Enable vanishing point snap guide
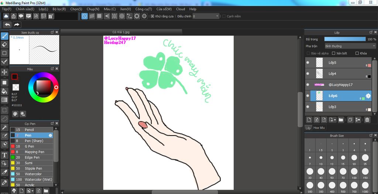The image size is (378, 194). (x=107, y=16)
